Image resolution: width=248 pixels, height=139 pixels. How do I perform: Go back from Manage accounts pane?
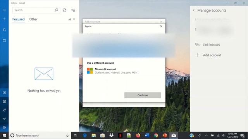coord(194,10)
